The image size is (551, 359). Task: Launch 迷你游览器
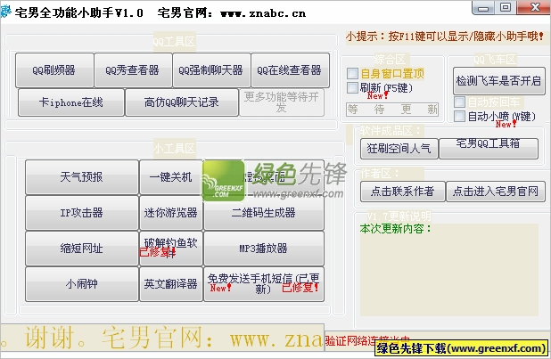(171, 213)
